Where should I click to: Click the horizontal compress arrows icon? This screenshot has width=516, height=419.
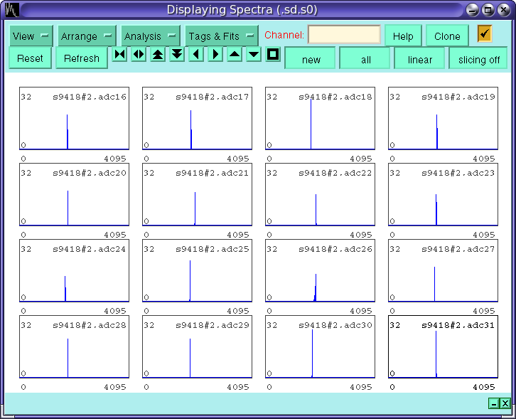click(x=119, y=55)
